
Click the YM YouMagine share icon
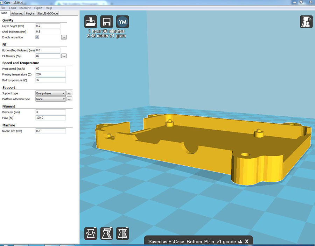click(122, 22)
